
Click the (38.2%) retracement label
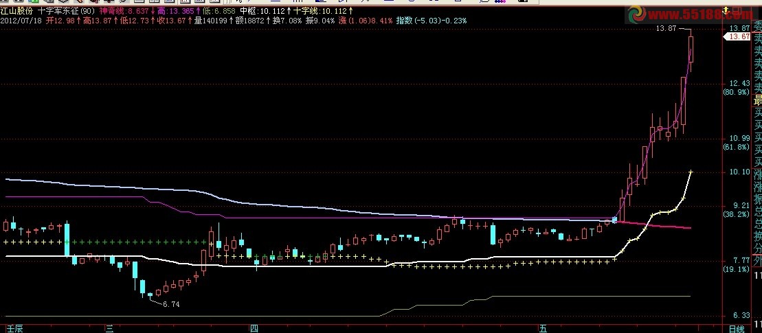(737, 214)
